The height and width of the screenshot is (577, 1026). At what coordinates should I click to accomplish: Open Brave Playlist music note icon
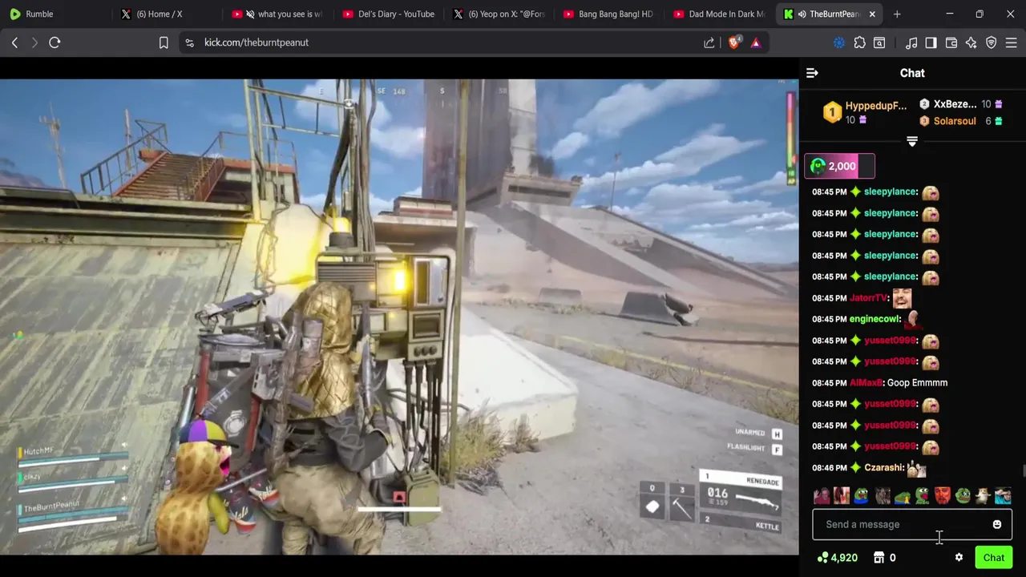[911, 42]
